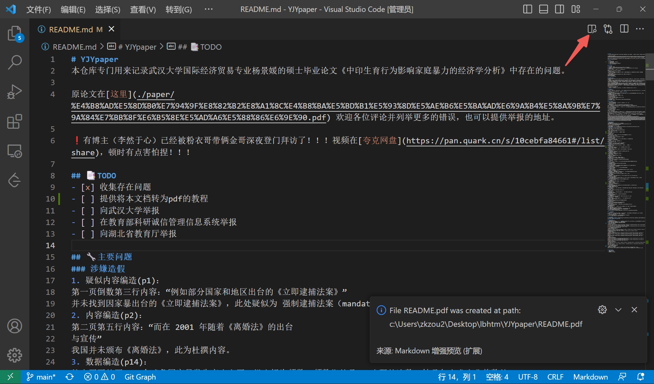654x384 pixels.
Task: Click heading text 涉嫌造假
Action: pos(108,269)
